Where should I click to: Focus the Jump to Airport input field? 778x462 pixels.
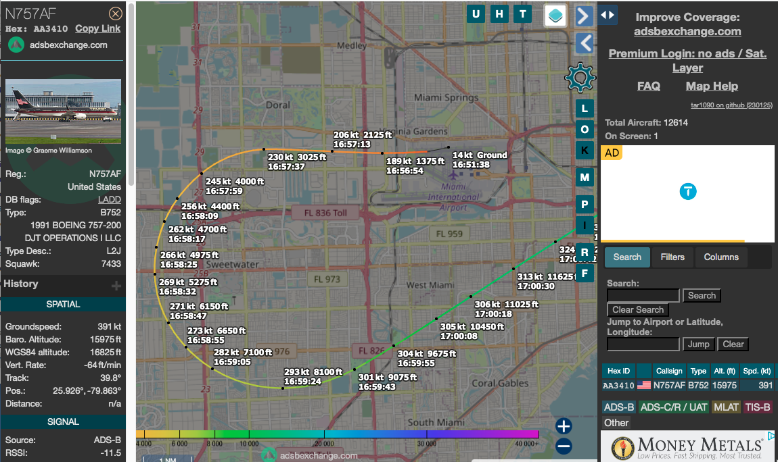(x=643, y=344)
